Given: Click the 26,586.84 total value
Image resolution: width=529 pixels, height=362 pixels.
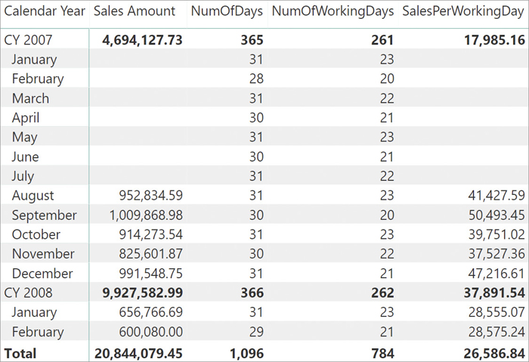Looking at the screenshot, I should pyautogui.click(x=494, y=354).
